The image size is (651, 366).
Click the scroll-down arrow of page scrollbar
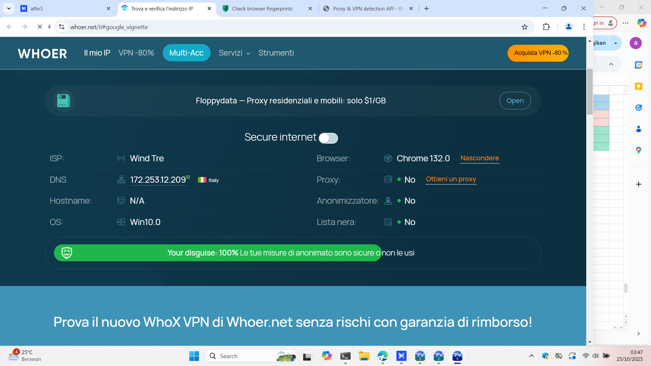point(590,342)
